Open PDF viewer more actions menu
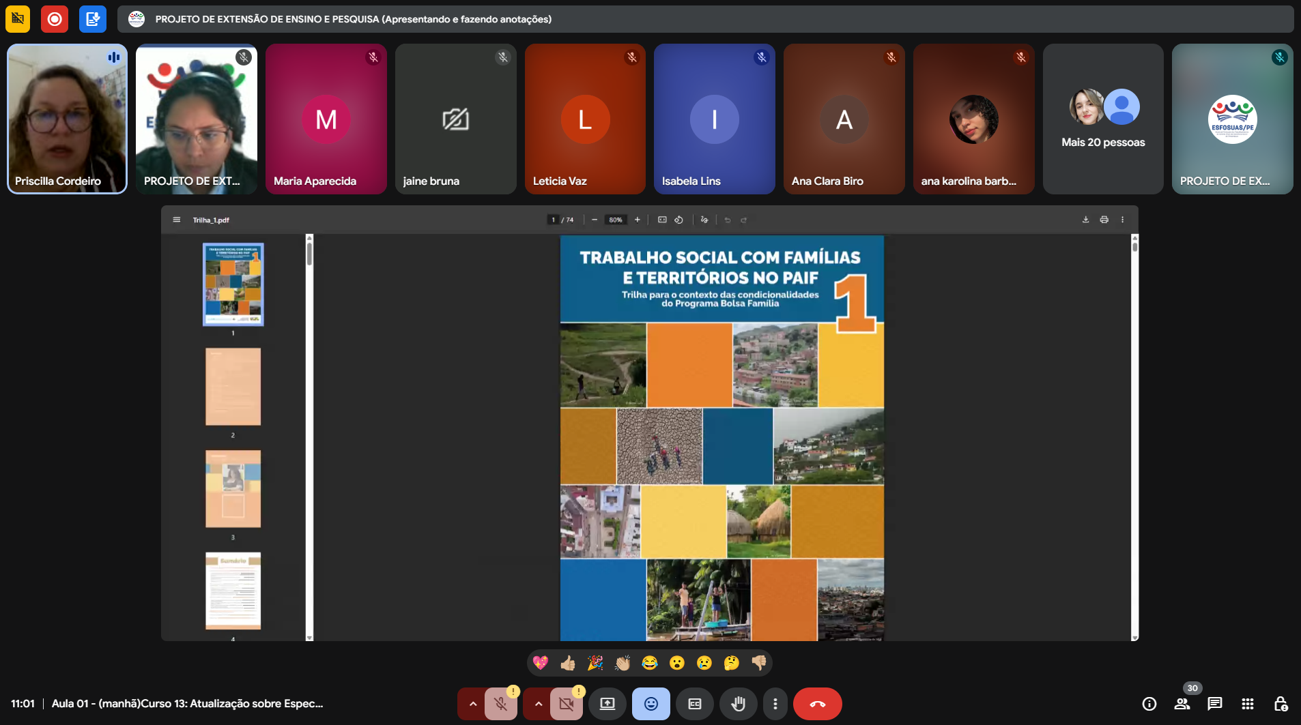This screenshot has width=1301, height=725. [1122, 220]
